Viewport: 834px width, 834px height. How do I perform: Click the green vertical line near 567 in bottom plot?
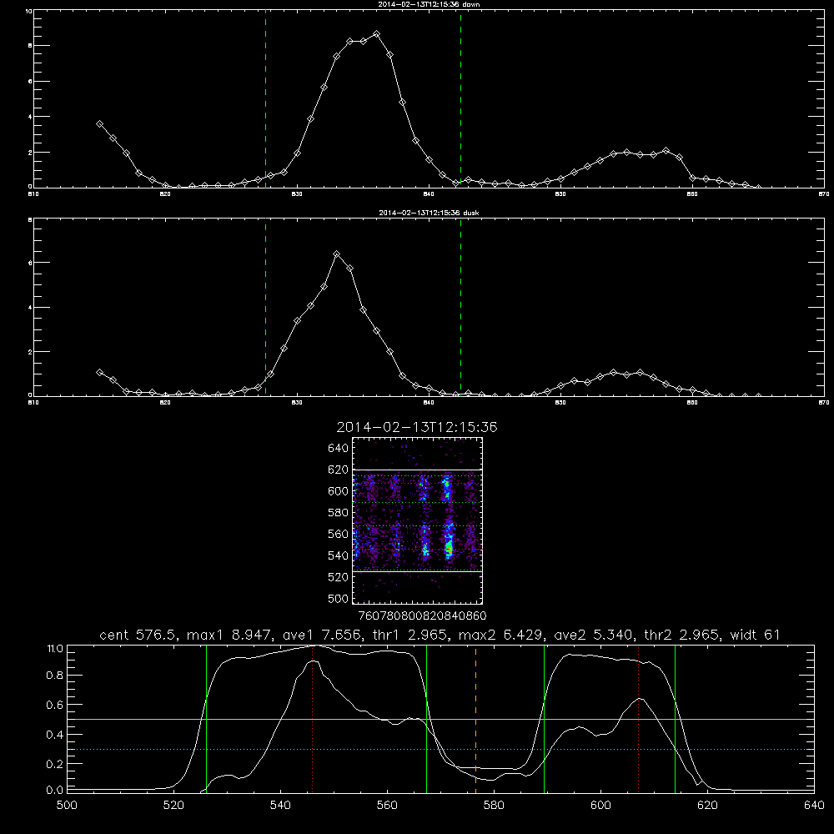(x=426, y=718)
